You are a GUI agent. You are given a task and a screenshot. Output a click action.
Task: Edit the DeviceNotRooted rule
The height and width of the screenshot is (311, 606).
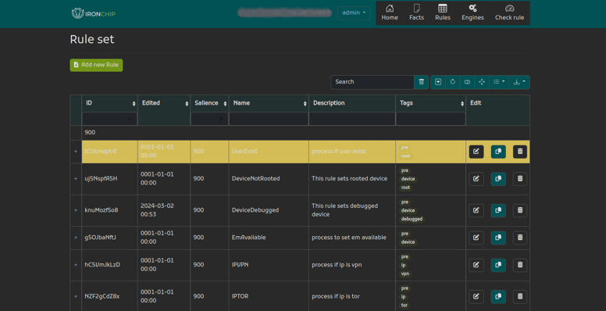tap(476, 179)
